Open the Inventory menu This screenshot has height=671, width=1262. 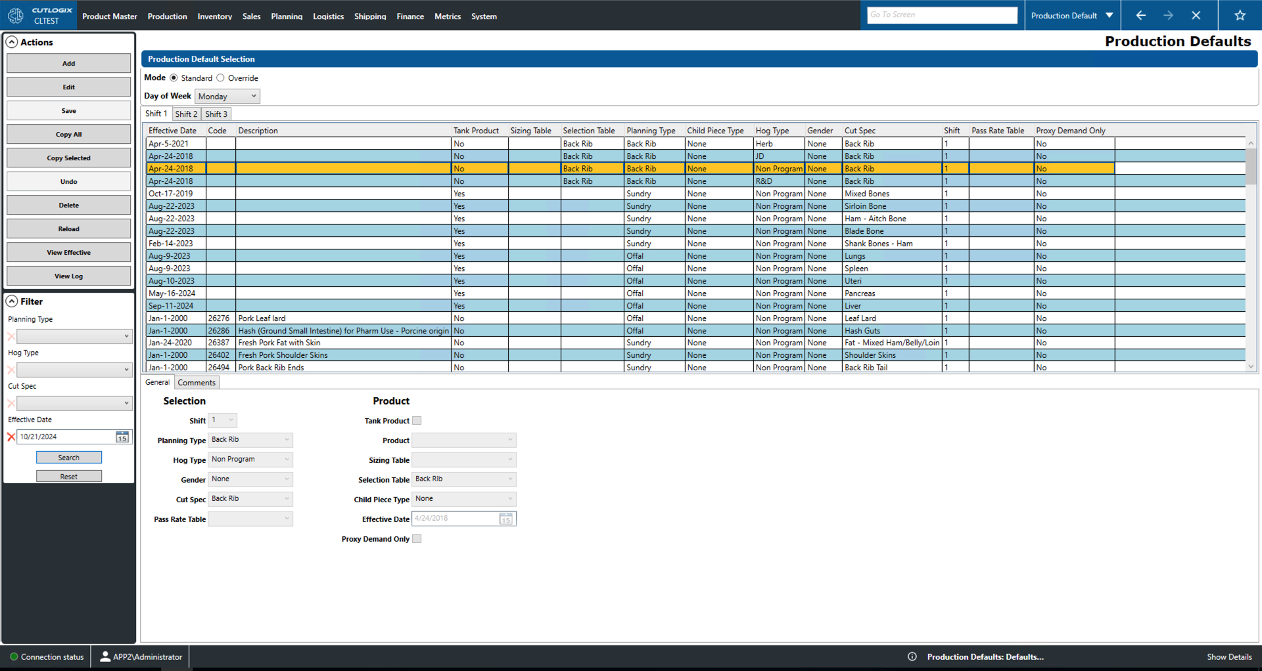pos(214,16)
